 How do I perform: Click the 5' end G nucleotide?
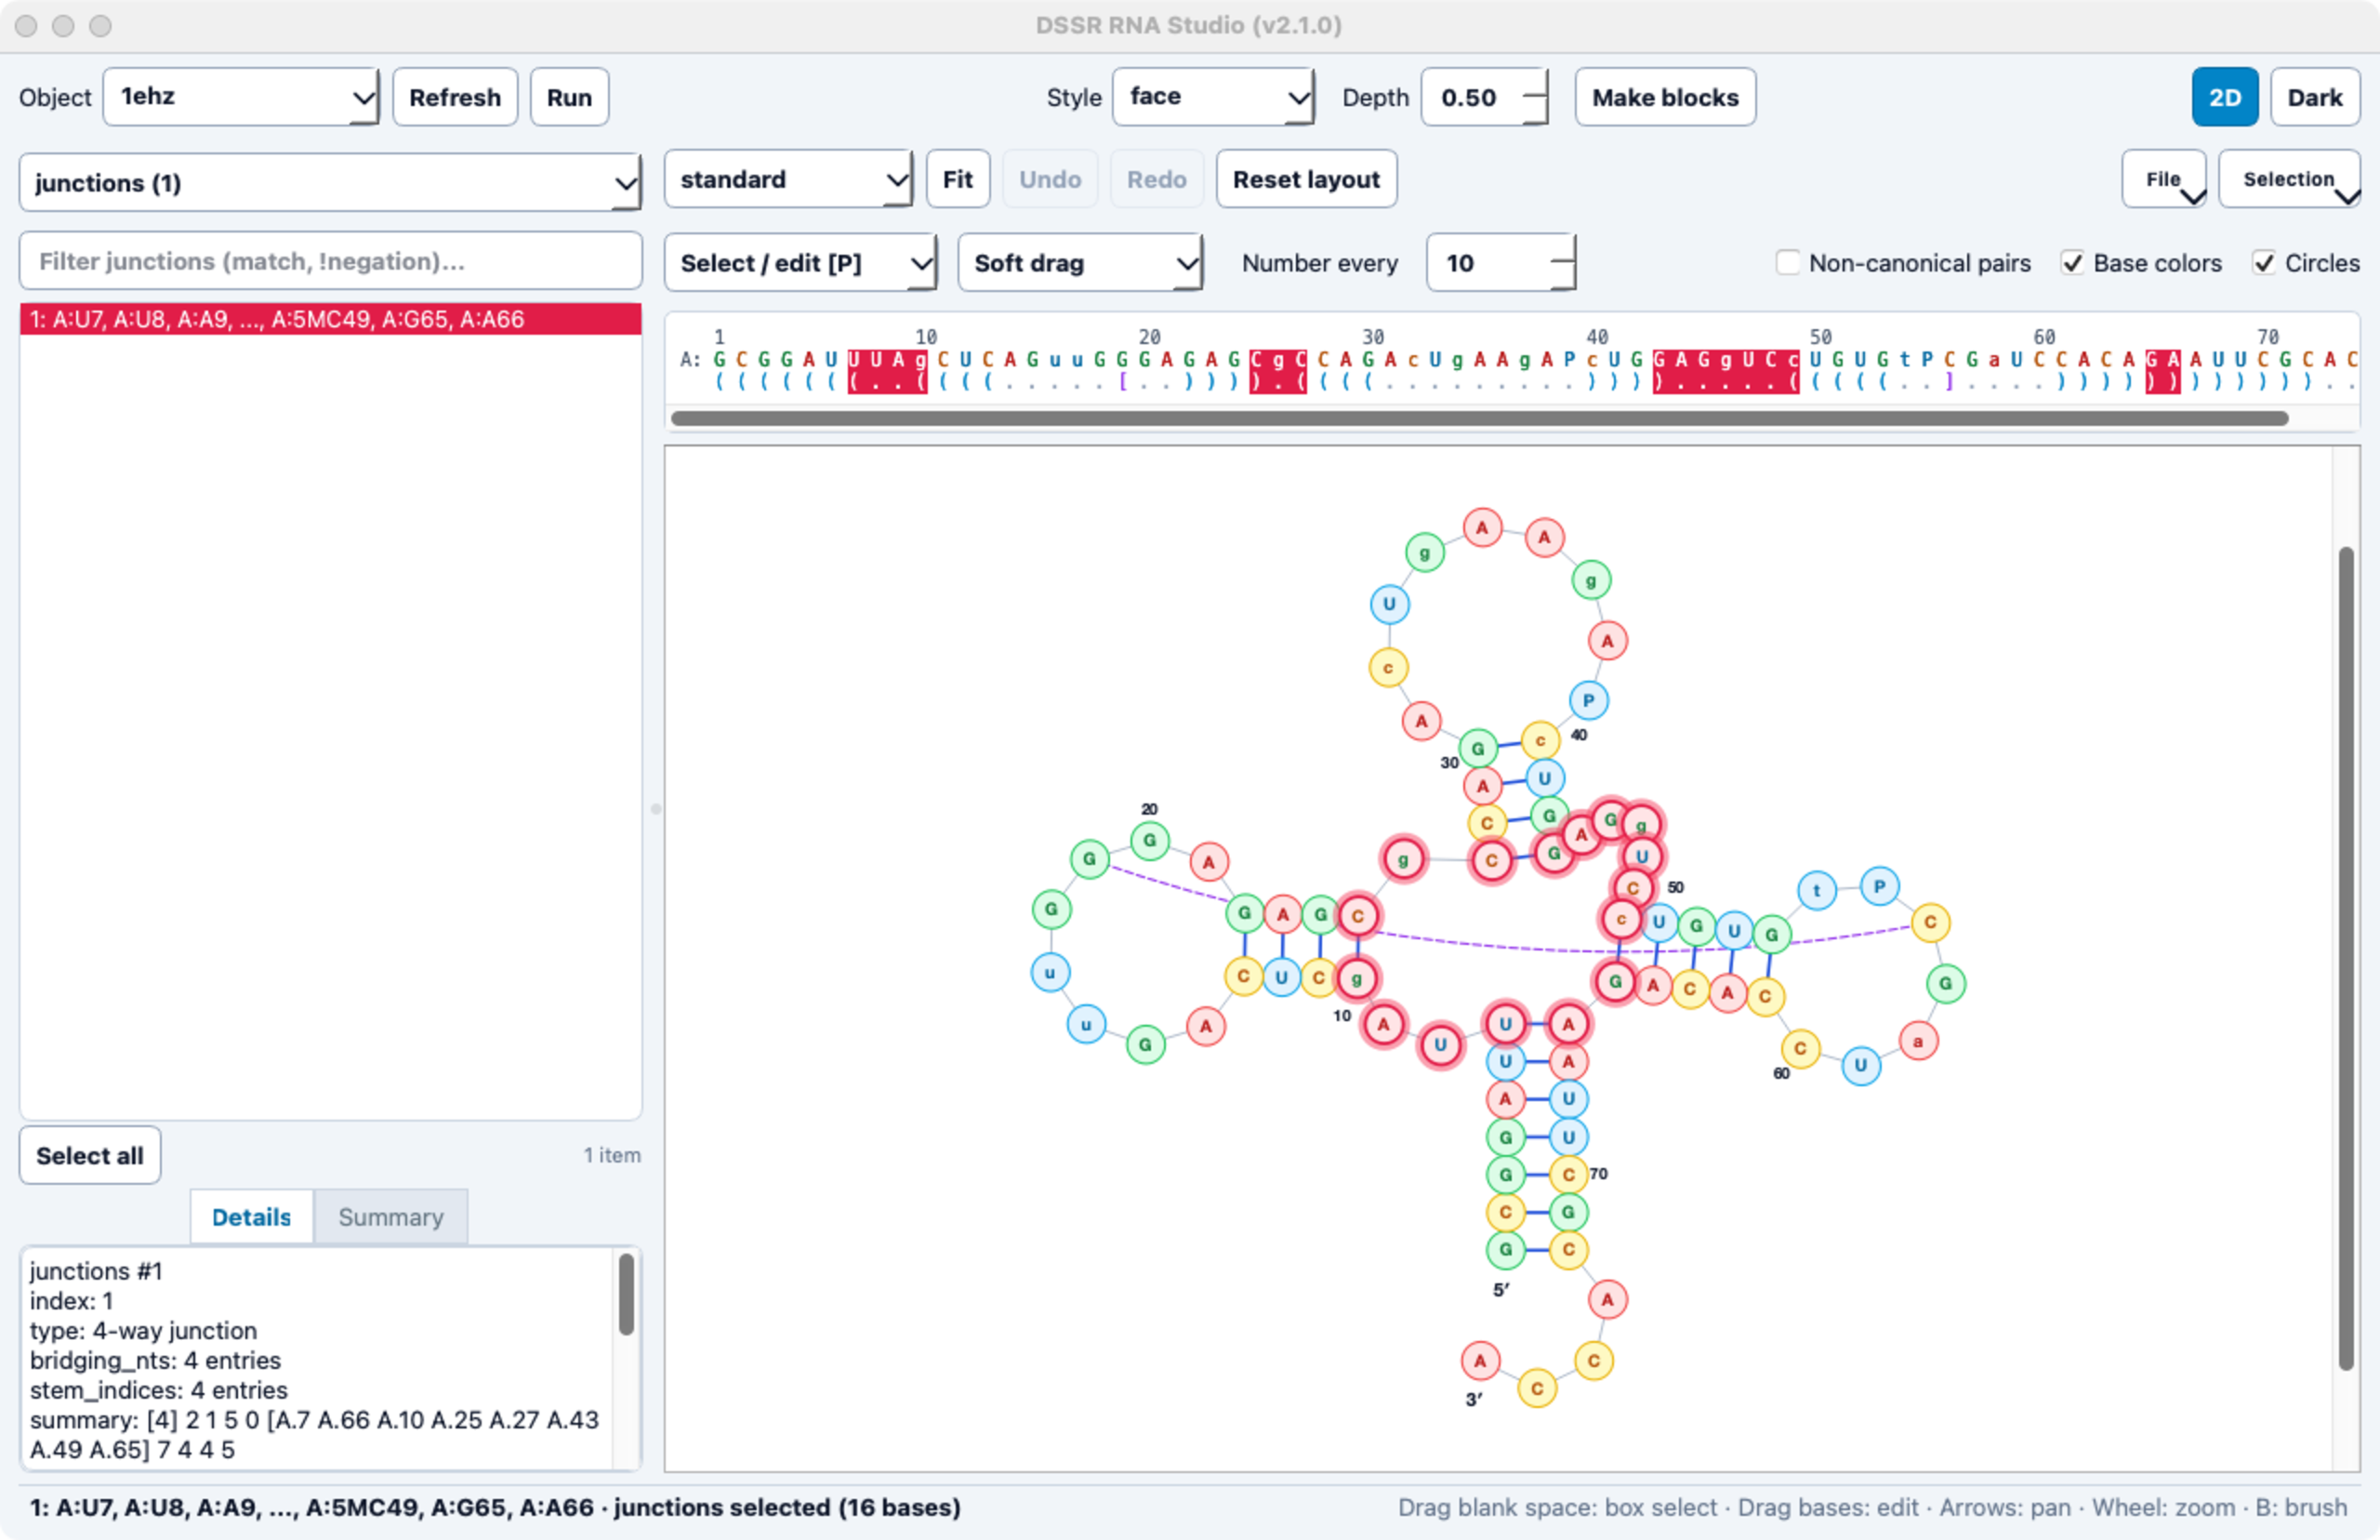click(x=1505, y=1249)
